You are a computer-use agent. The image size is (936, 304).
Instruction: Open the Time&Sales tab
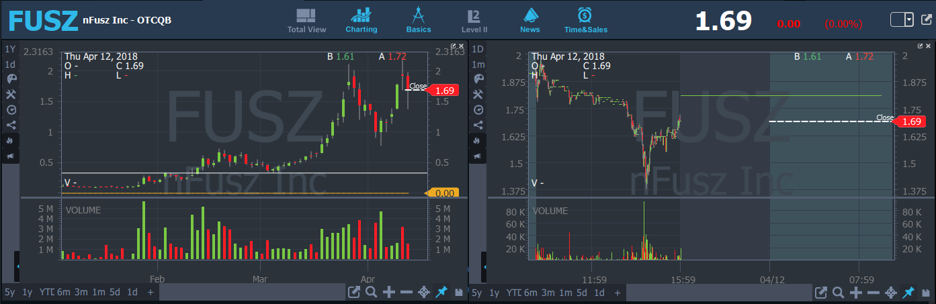coord(585,20)
